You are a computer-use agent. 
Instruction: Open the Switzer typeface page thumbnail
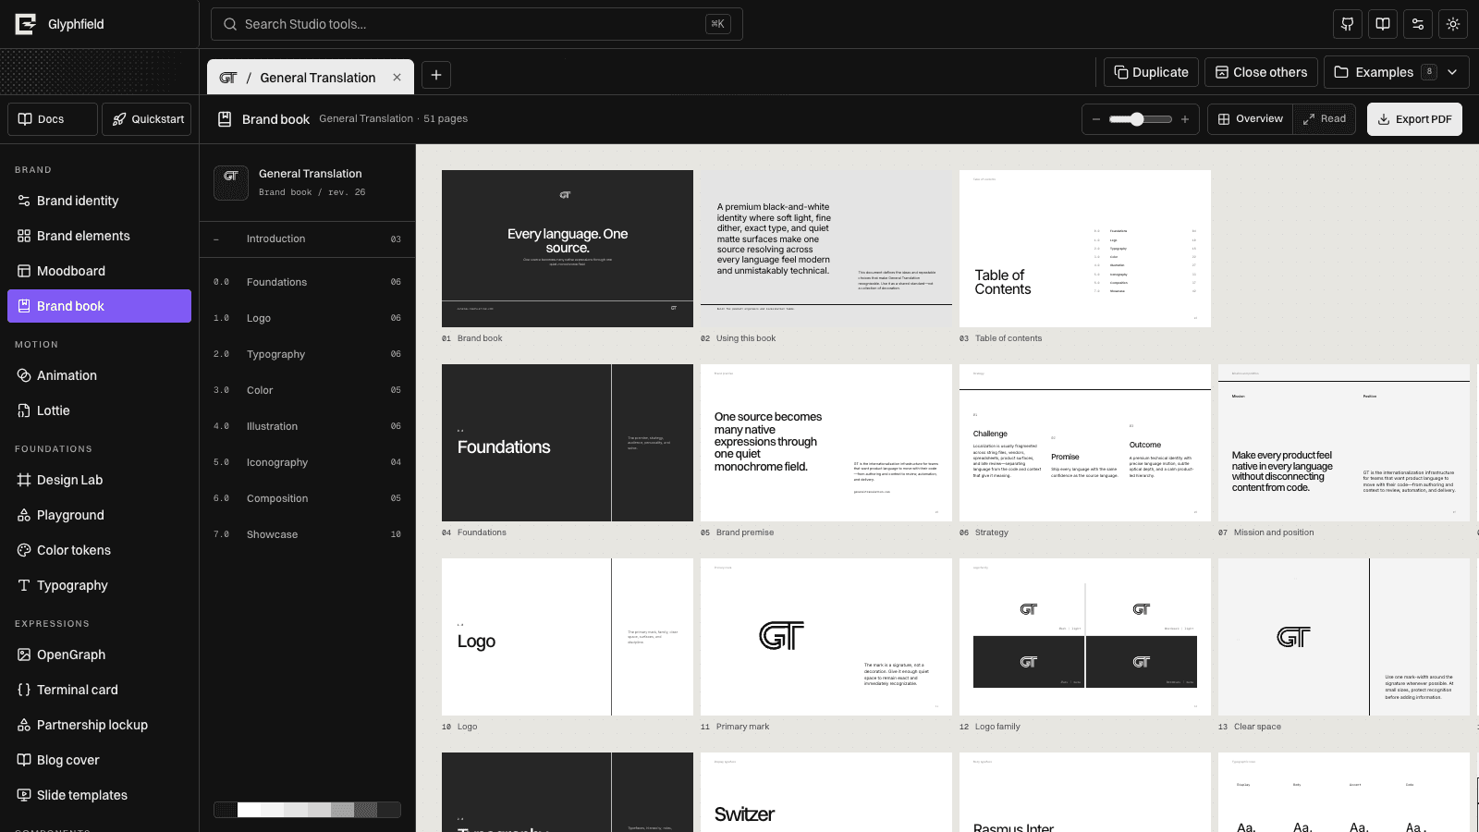pyautogui.click(x=826, y=792)
